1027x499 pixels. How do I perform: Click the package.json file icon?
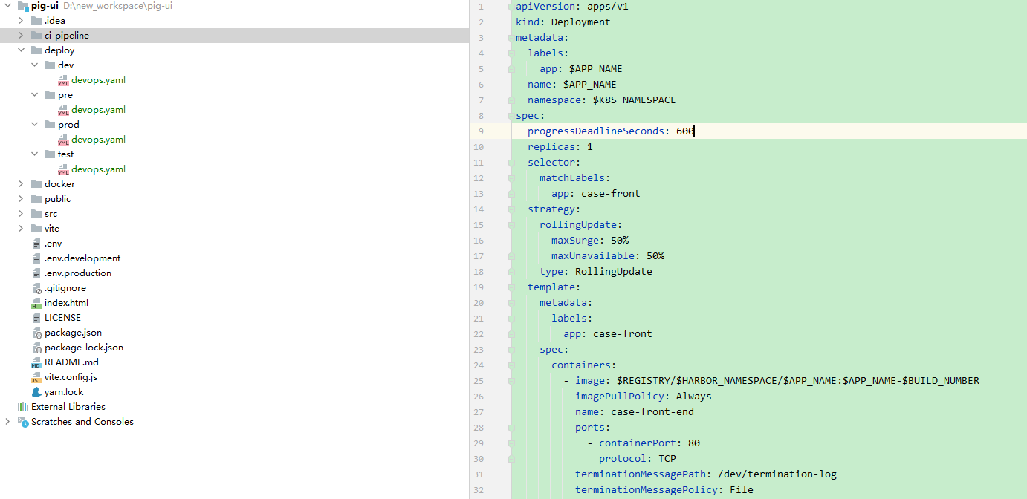[36, 333]
